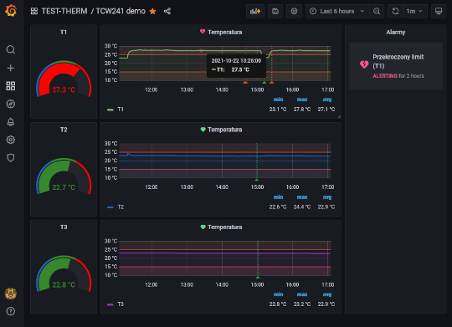
Task: Save the dashboard with the disk icon
Action: click(x=275, y=11)
